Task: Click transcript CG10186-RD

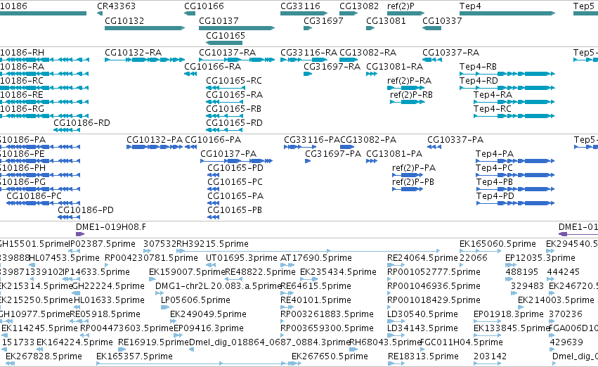Action: [82, 123]
